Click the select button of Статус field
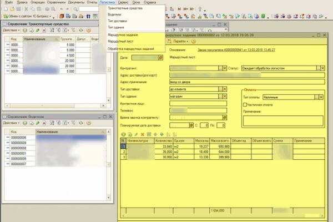The image size is (333, 222). pyautogui.click(x=319, y=68)
